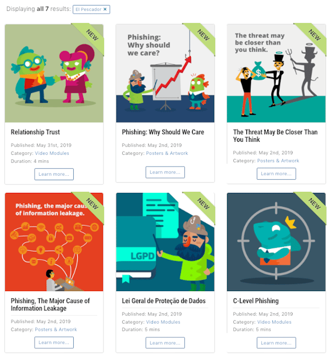Open the C-Level Phishing shark target image
This screenshot has height=356, width=330.
(276, 242)
